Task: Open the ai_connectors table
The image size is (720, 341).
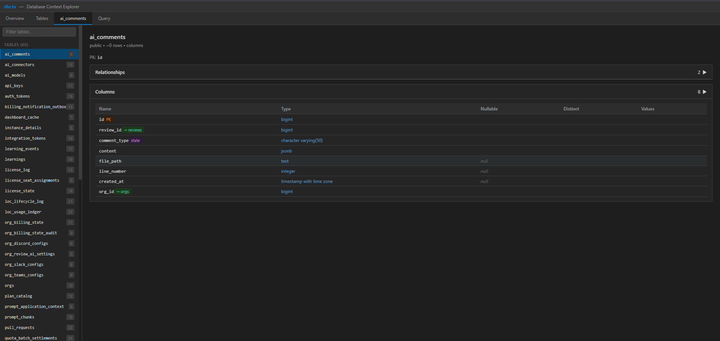Action: [39, 65]
